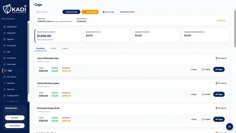Pay Laura Watanabe Sato's account
Screen dimensions: 236x133
tap(219, 69)
